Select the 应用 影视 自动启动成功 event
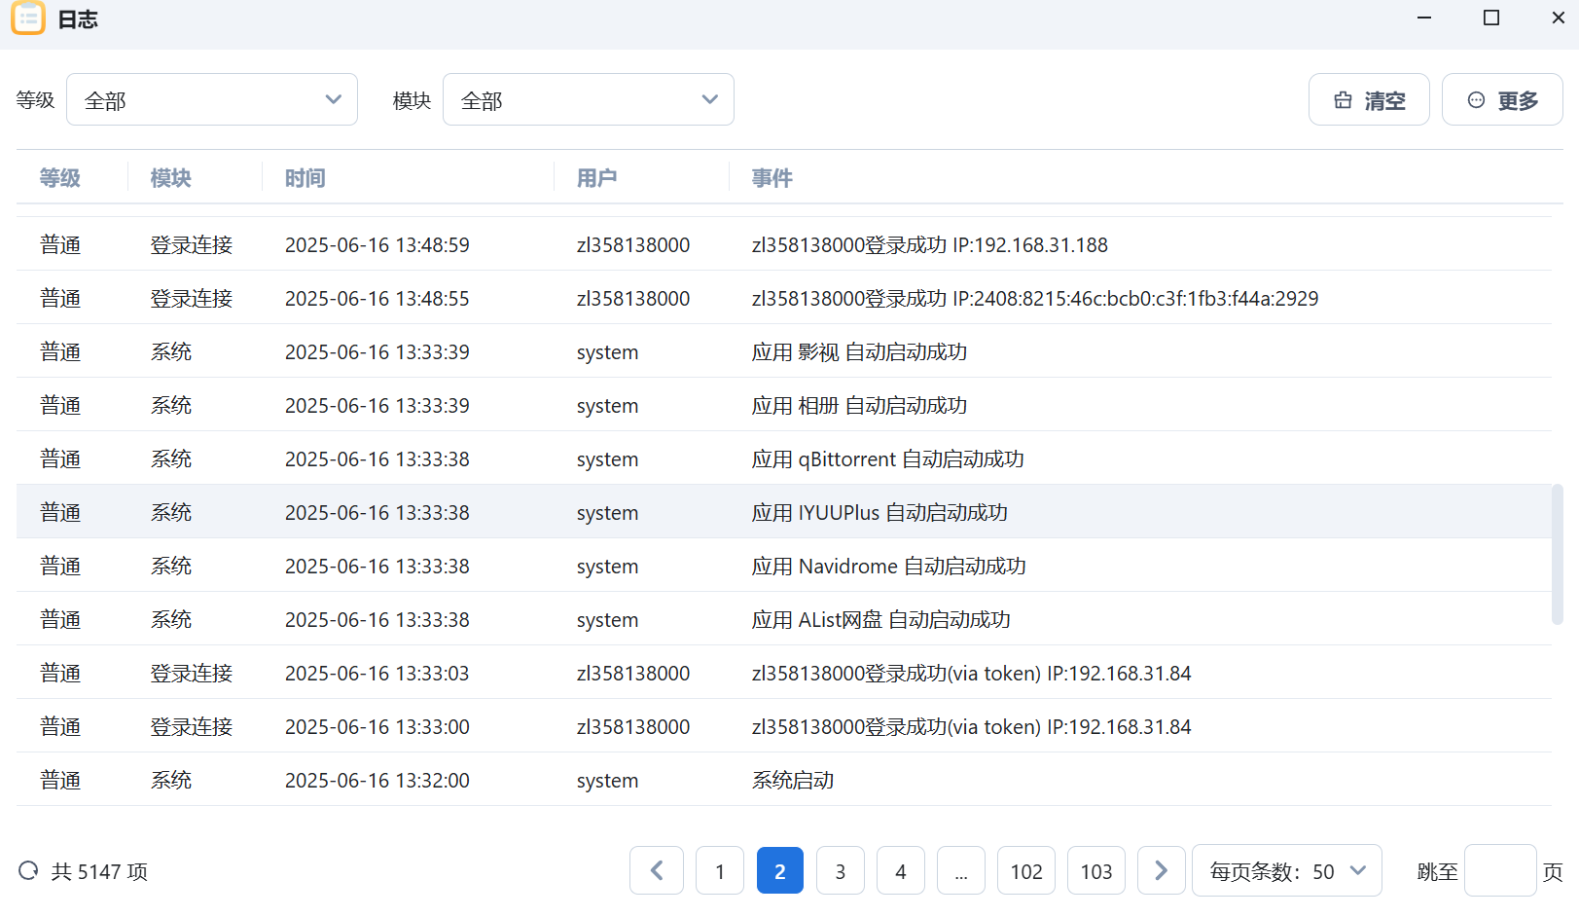 pyautogui.click(x=784, y=351)
